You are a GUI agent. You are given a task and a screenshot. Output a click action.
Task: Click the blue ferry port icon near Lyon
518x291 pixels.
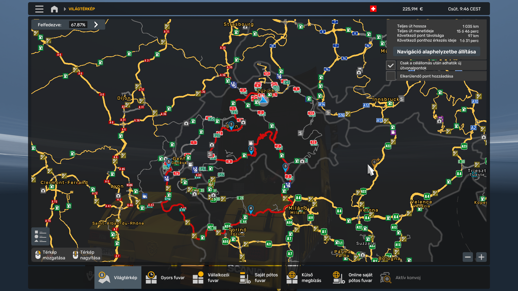145,196
